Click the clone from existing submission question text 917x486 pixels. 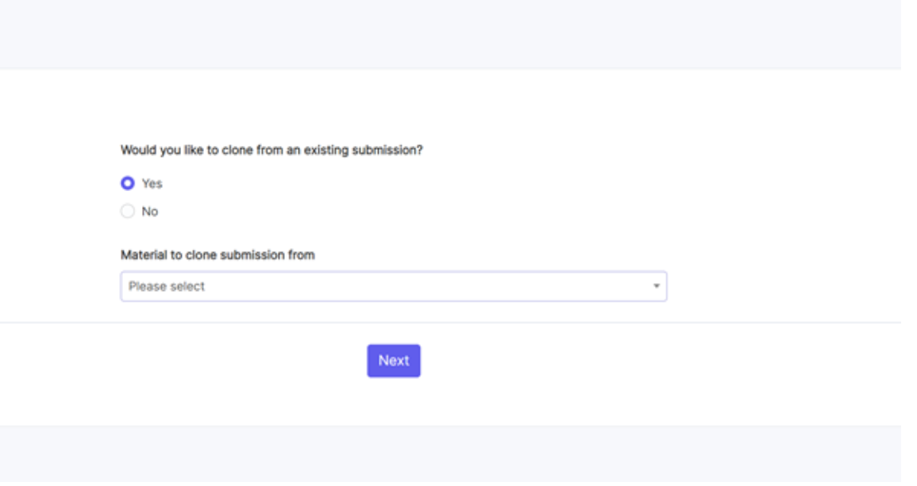click(x=271, y=150)
